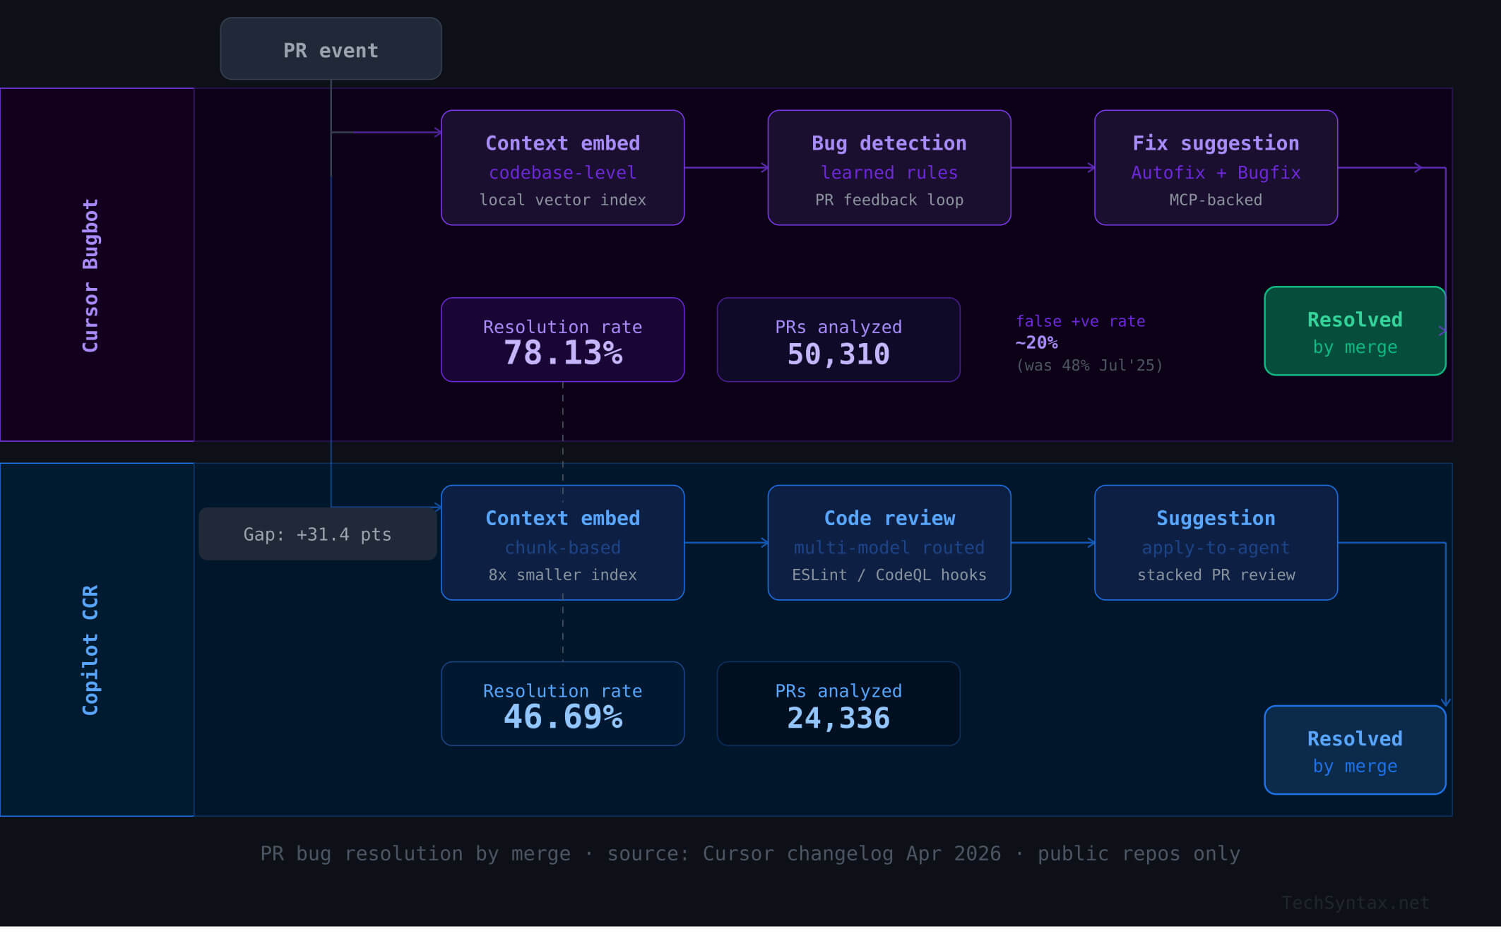Click the source caption footer text

coord(750,853)
